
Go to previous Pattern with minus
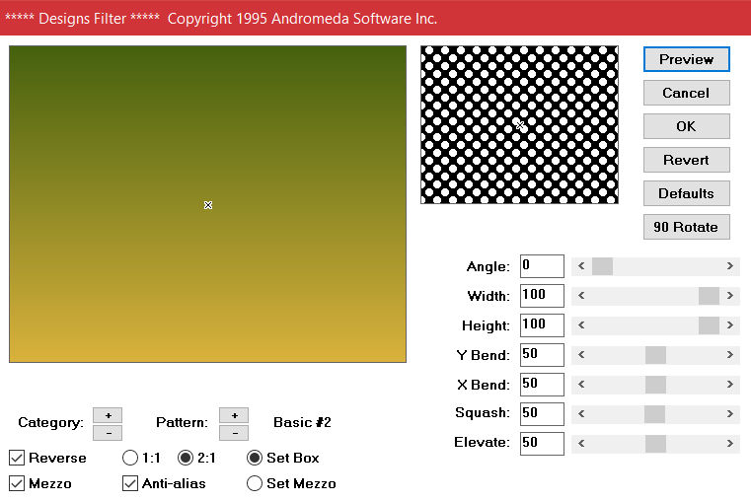tap(234, 432)
